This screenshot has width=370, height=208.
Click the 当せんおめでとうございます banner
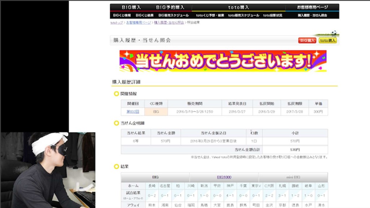[x=223, y=61]
